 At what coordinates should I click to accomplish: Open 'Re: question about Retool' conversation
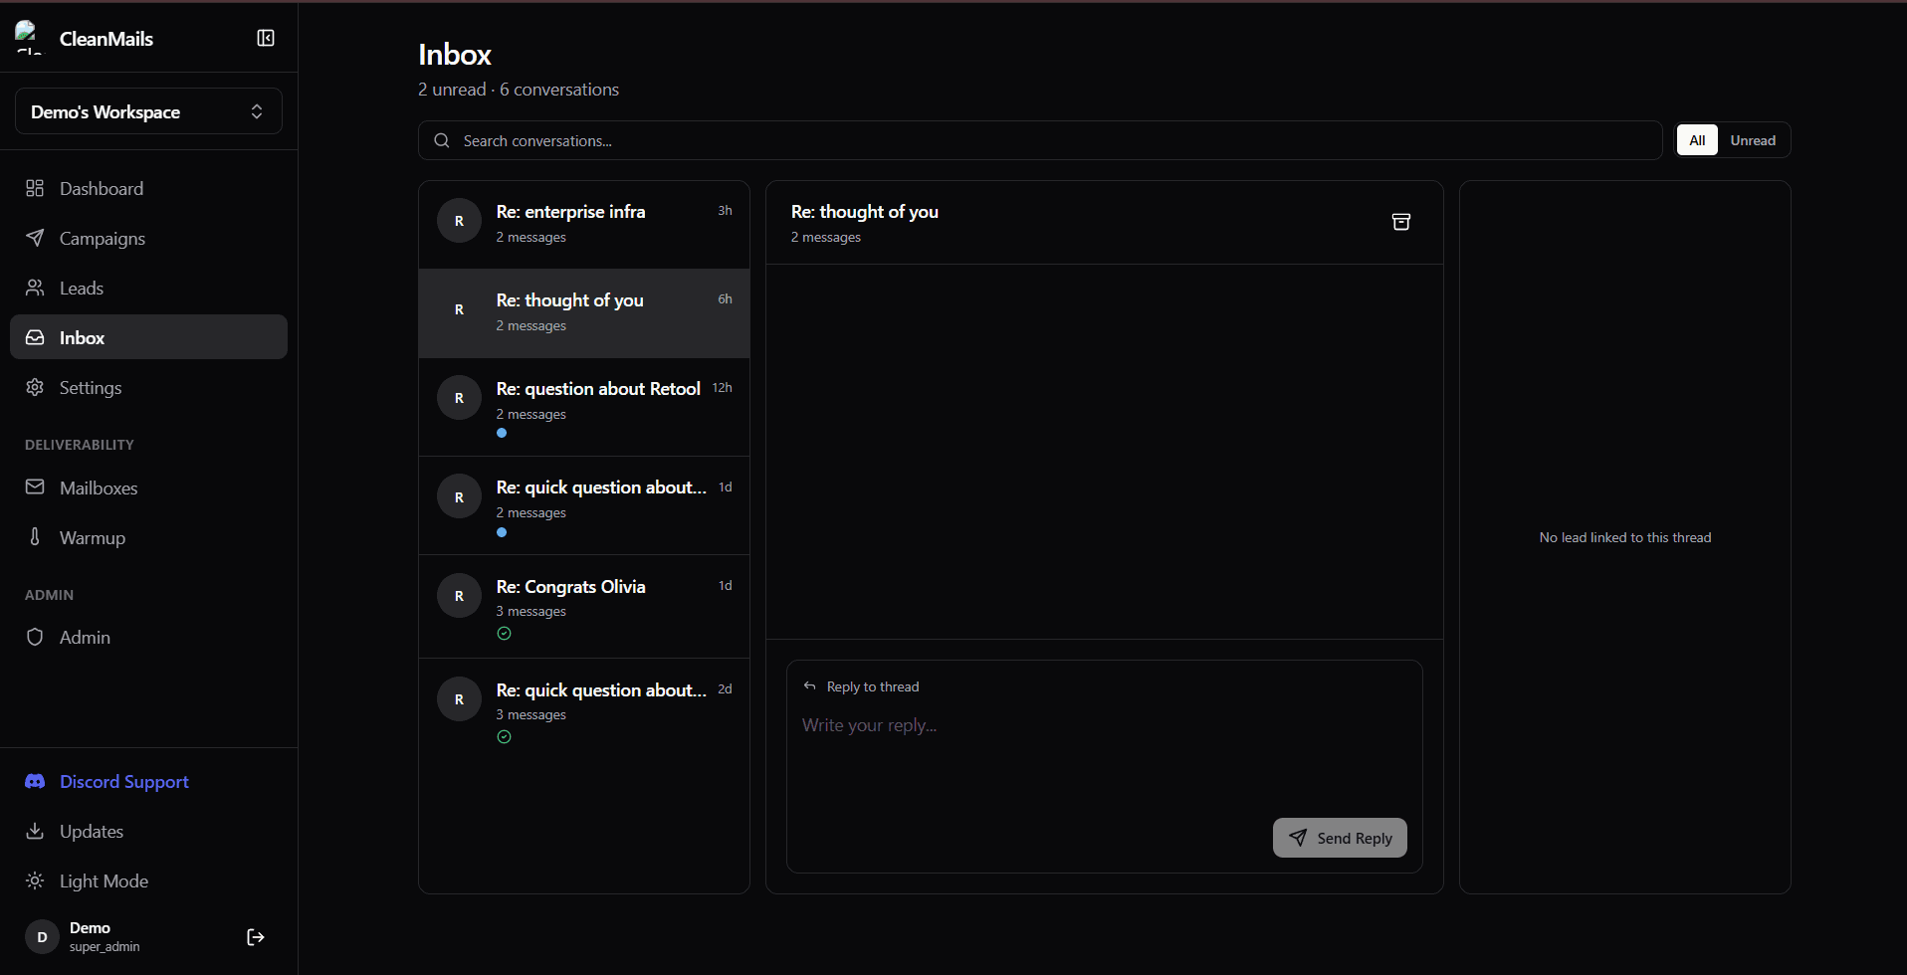point(584,407)
